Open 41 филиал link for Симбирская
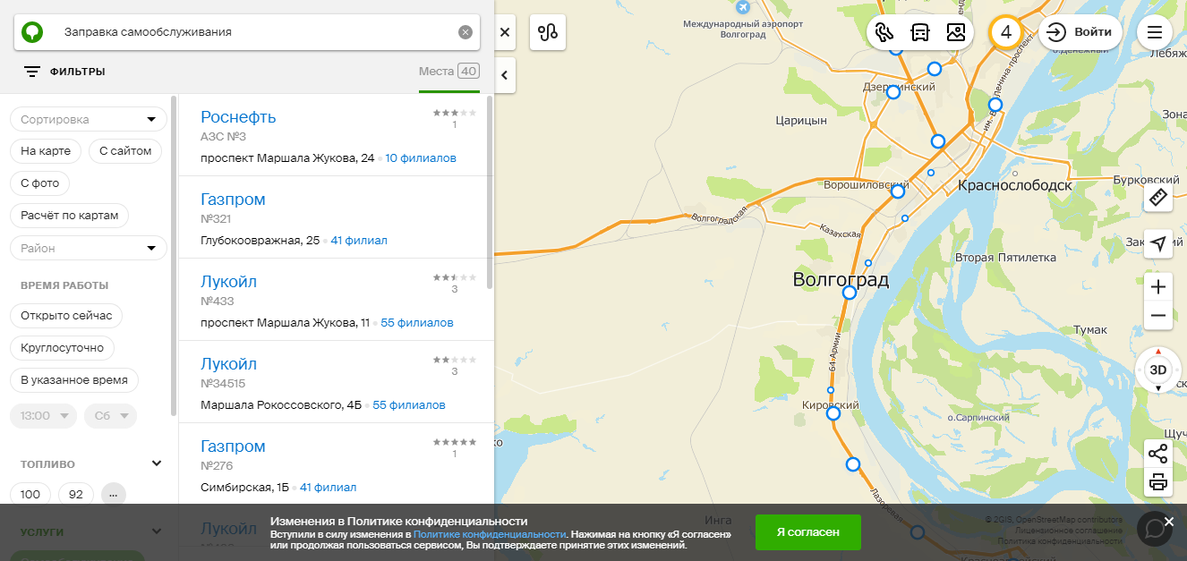Viewport: 1187px width, 561px height. [x=328, y=488]
